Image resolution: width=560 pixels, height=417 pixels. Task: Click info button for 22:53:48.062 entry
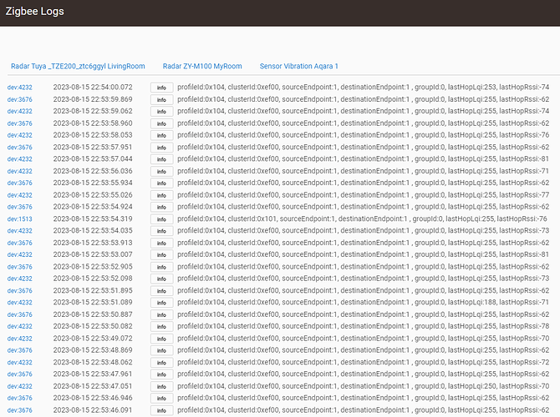pyautogui.click(x=162, y=363)
